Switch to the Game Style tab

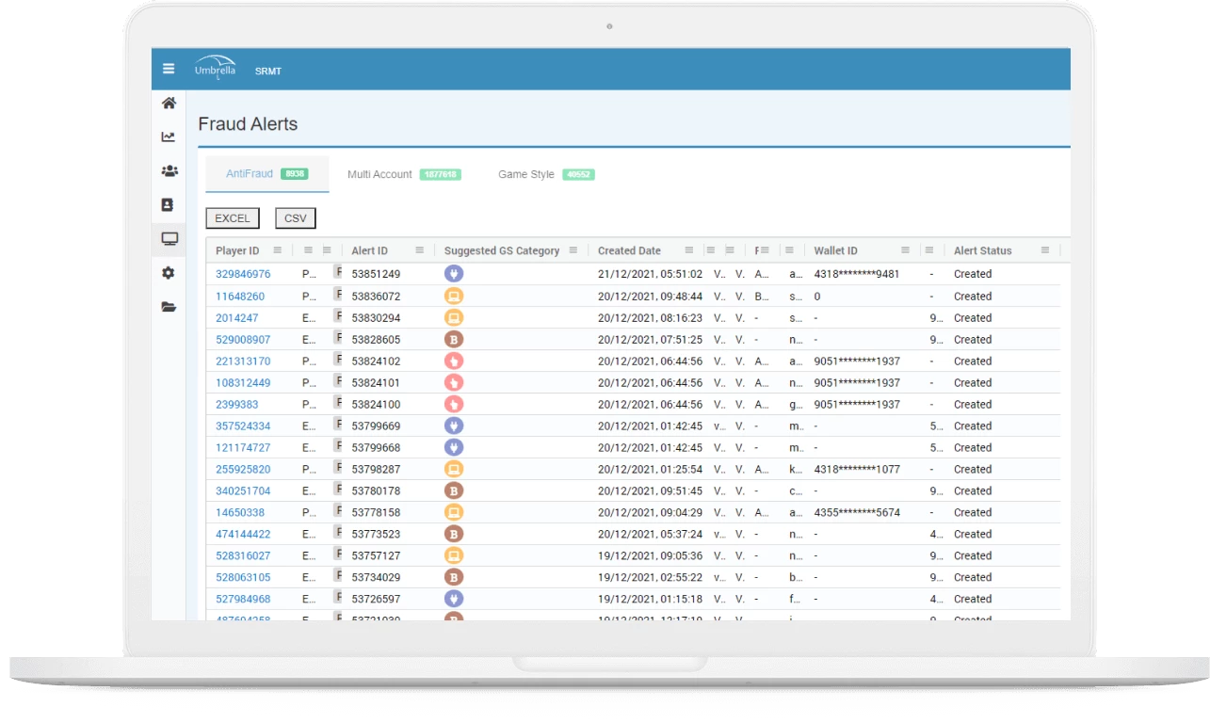(526, 174)
